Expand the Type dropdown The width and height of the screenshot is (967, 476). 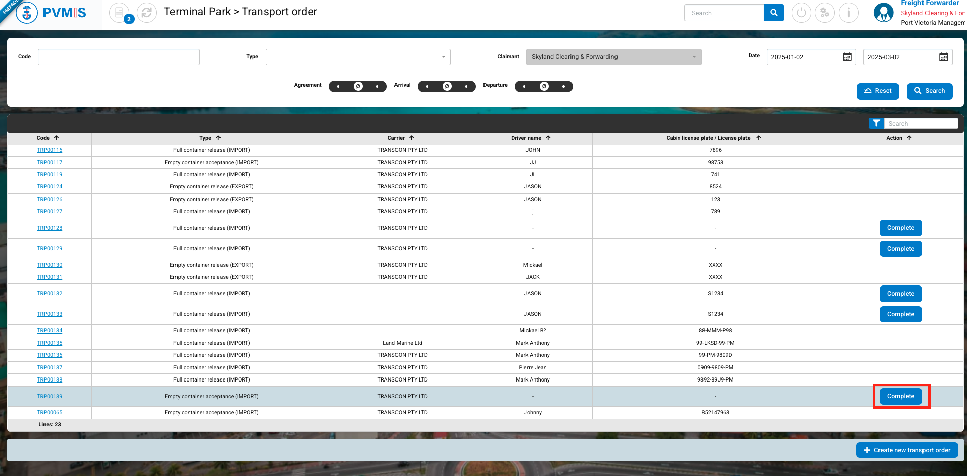(x=358, y=57)
